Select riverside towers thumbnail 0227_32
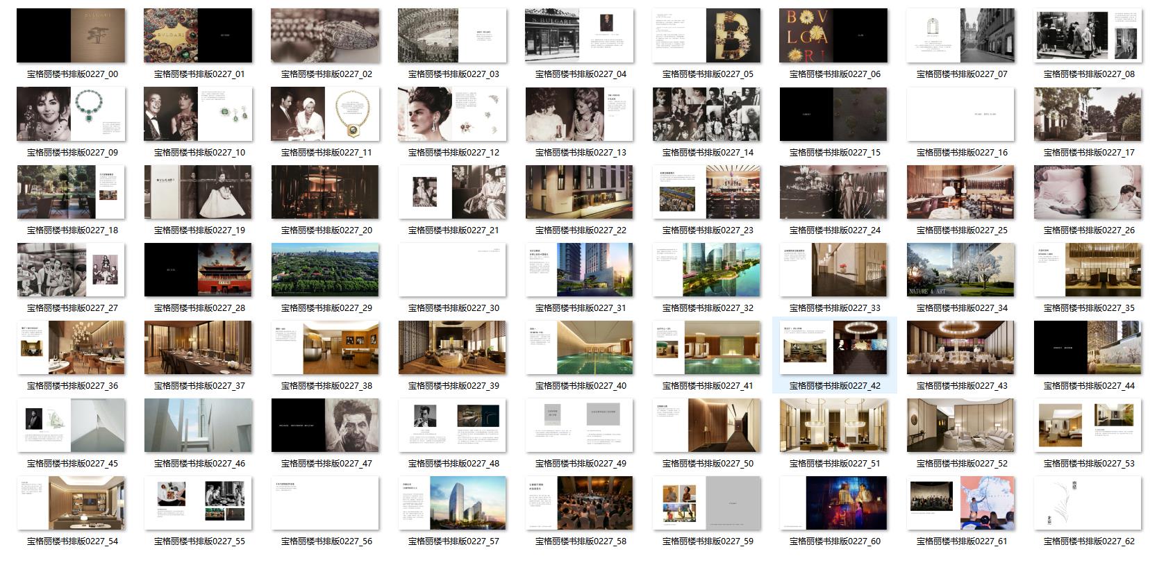1157x572 pixels. (x=706, y=269)
